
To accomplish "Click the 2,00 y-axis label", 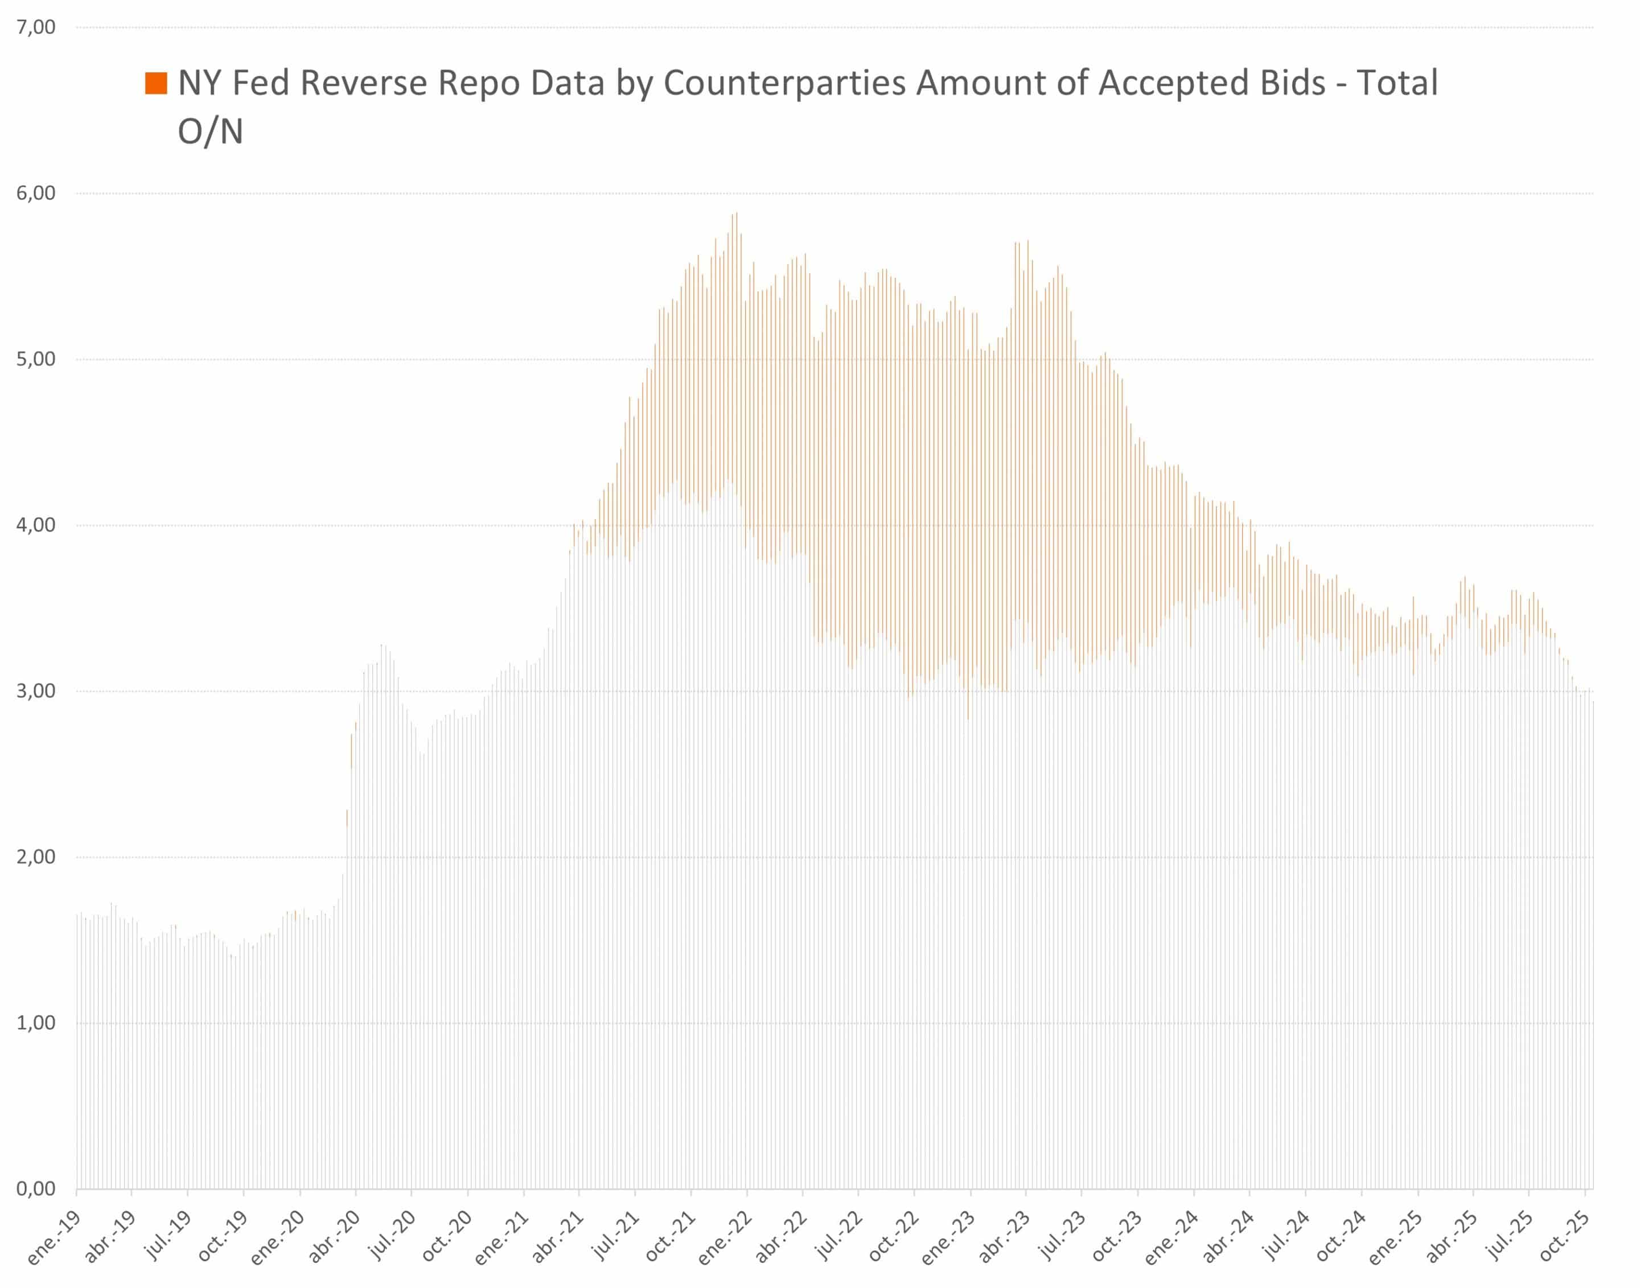I will tap(36, 857).
